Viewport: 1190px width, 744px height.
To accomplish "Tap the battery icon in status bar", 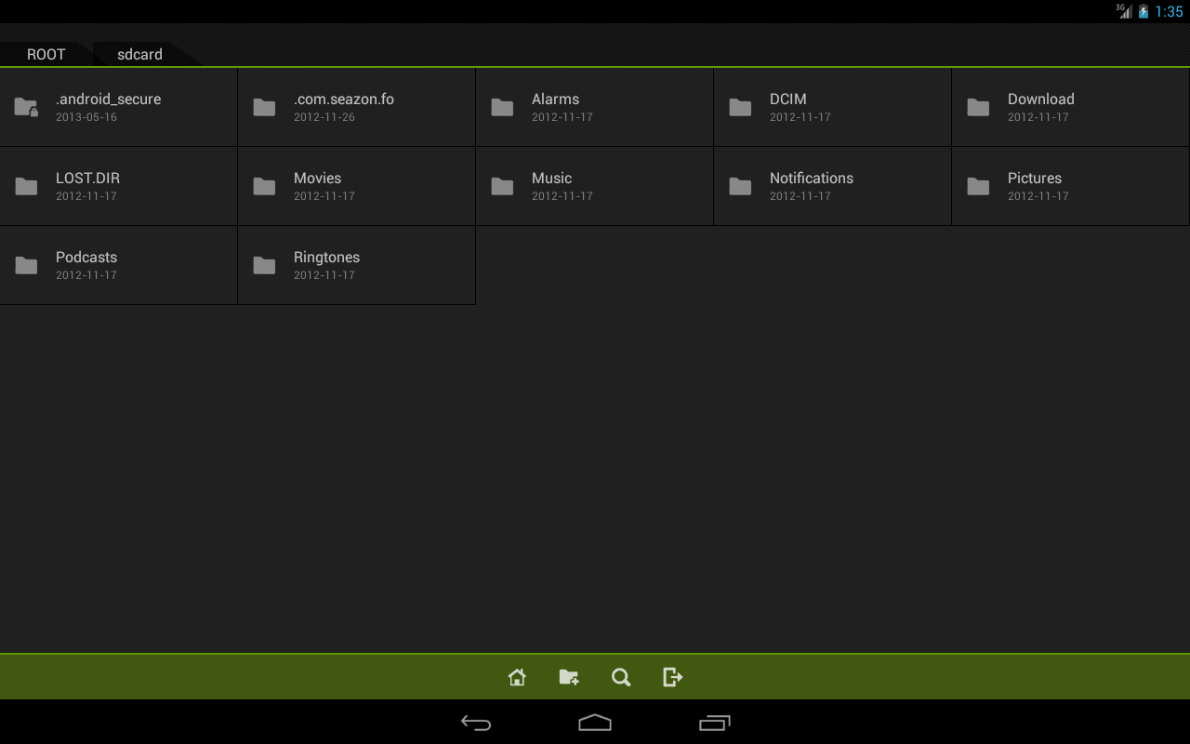I will (x=1144, y=11).
